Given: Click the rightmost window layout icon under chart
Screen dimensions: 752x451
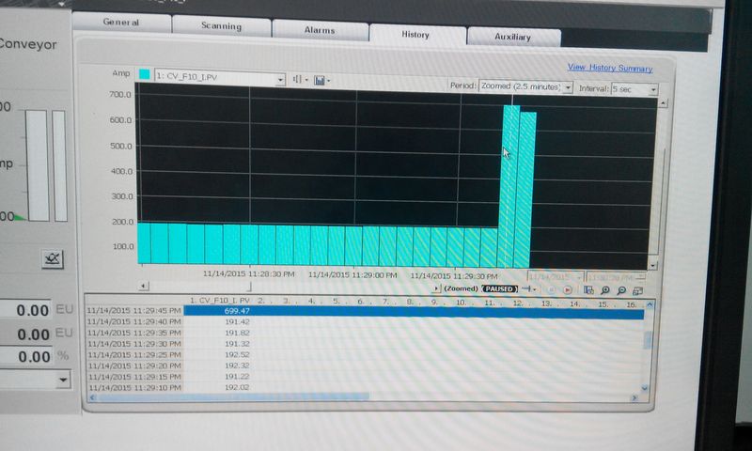Looking at the screenshot, I should (637, 290).
